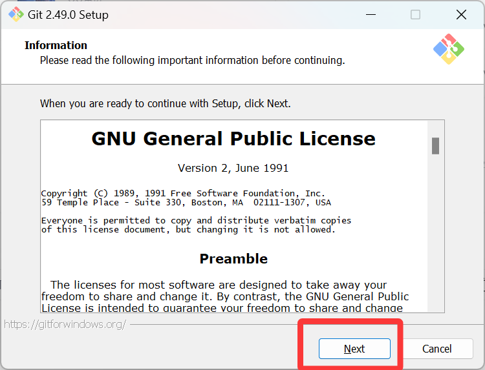Click the Git logo in the header

pyautogui.click(x=448, y=48)
